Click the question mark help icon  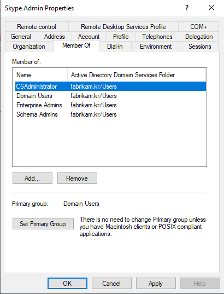pos(186,8)
